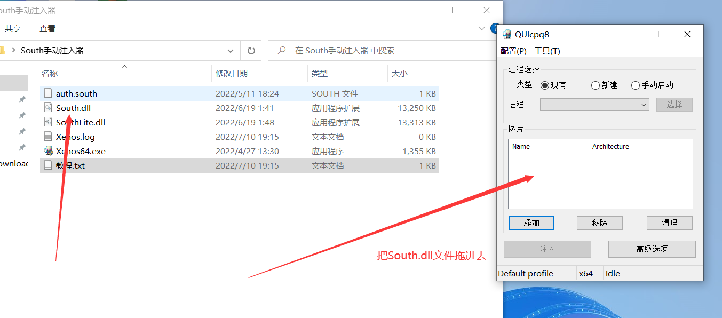
Task: Click the 教程.txt file icon
Action: 48,165
